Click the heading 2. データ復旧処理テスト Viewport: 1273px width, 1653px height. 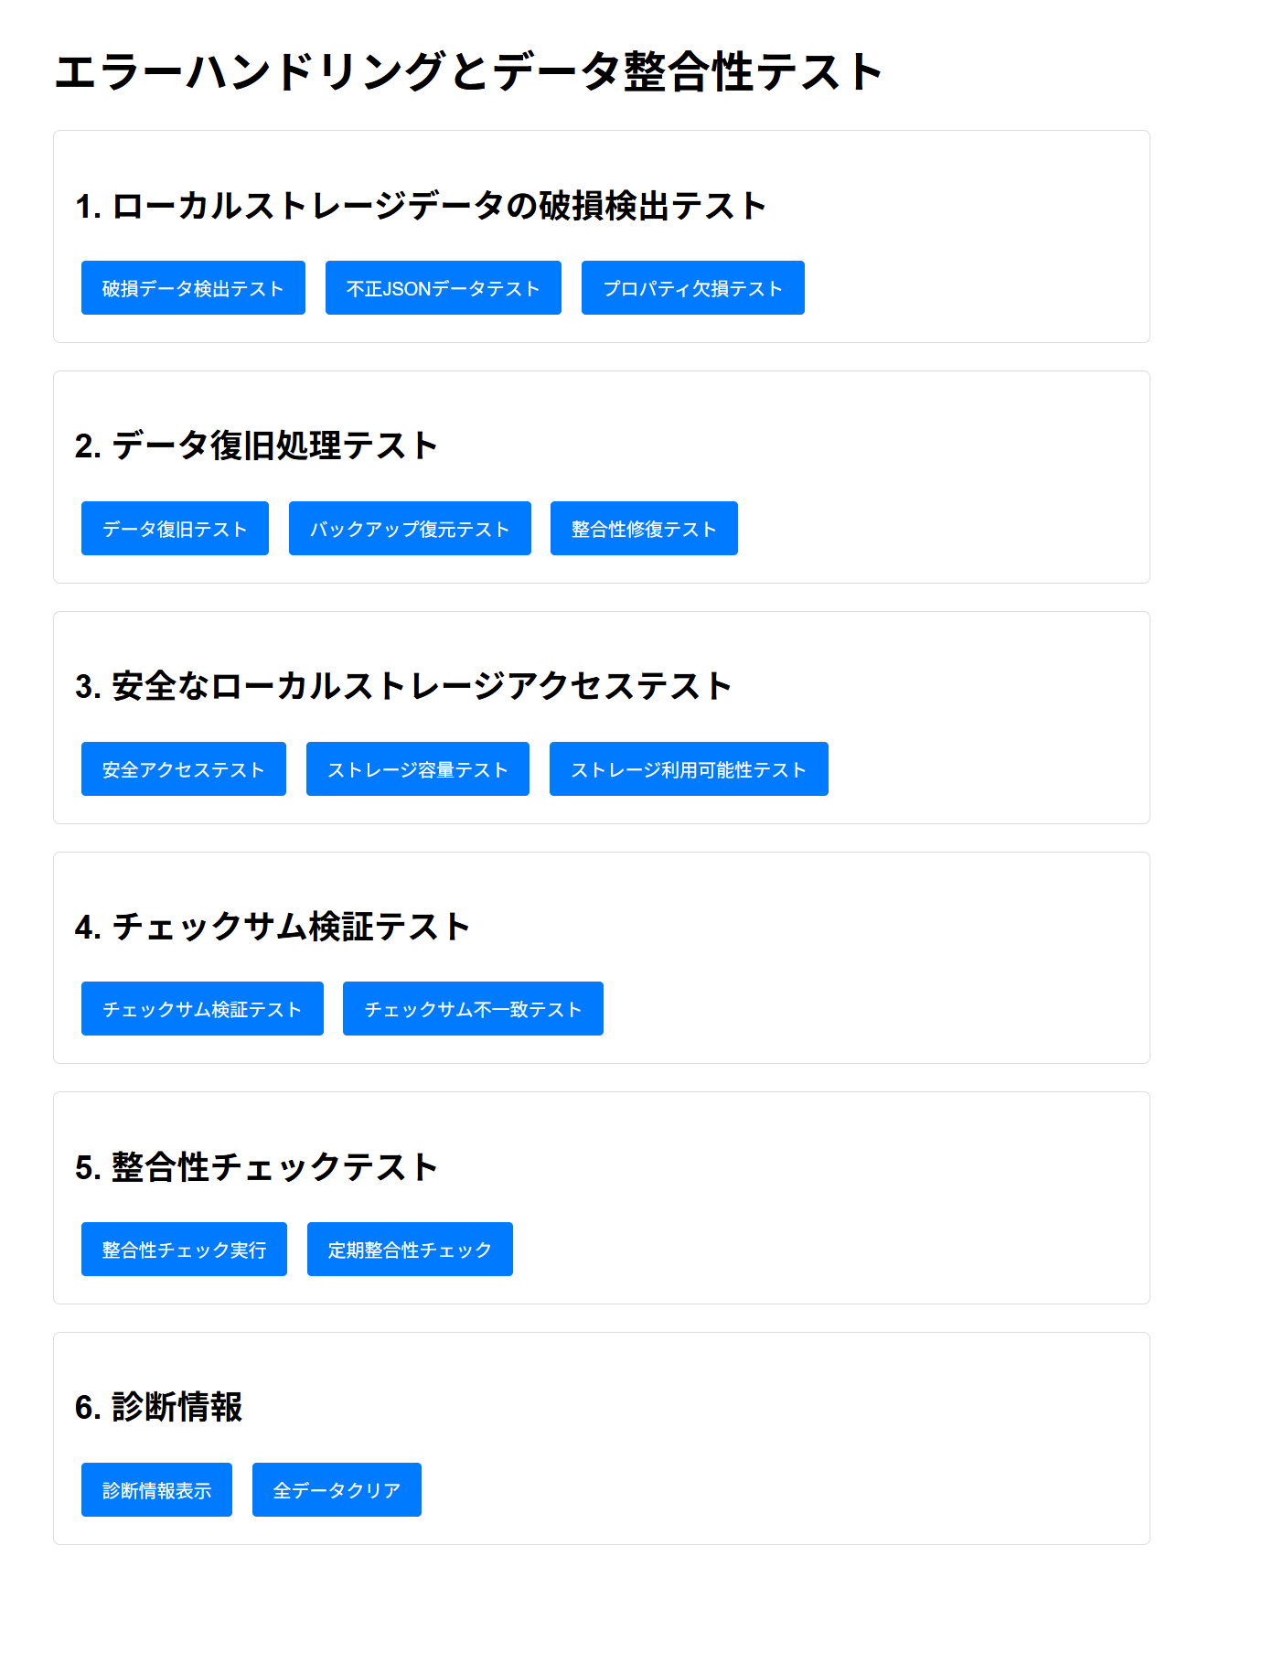[x=256, y=446]
